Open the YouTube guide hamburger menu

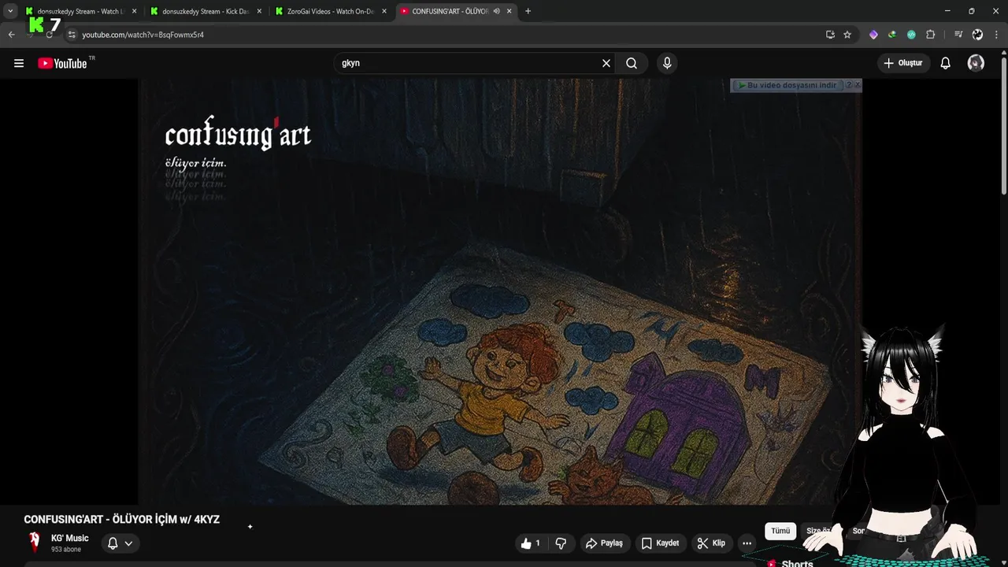pos(19,63)
